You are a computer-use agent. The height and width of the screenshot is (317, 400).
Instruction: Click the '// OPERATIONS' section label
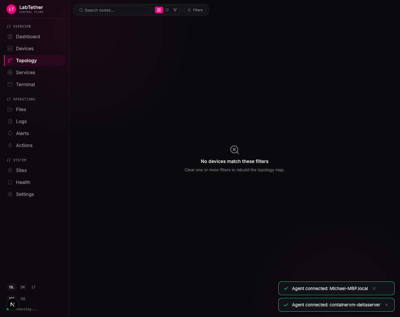point(21,99)
